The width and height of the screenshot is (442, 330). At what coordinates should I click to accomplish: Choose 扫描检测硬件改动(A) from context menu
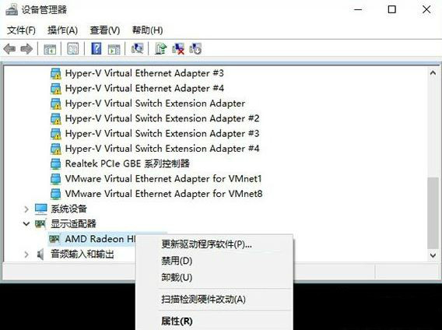tap(214, 299)
